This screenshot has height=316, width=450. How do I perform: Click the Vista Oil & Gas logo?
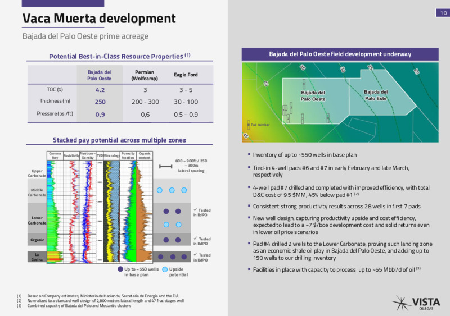pos(416,304)
